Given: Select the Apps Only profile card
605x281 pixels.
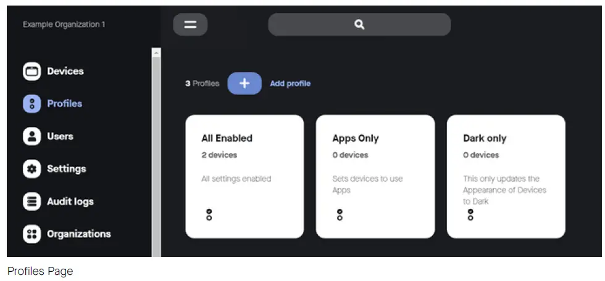Looking at the screenshot, I should [x=375, y=176].
